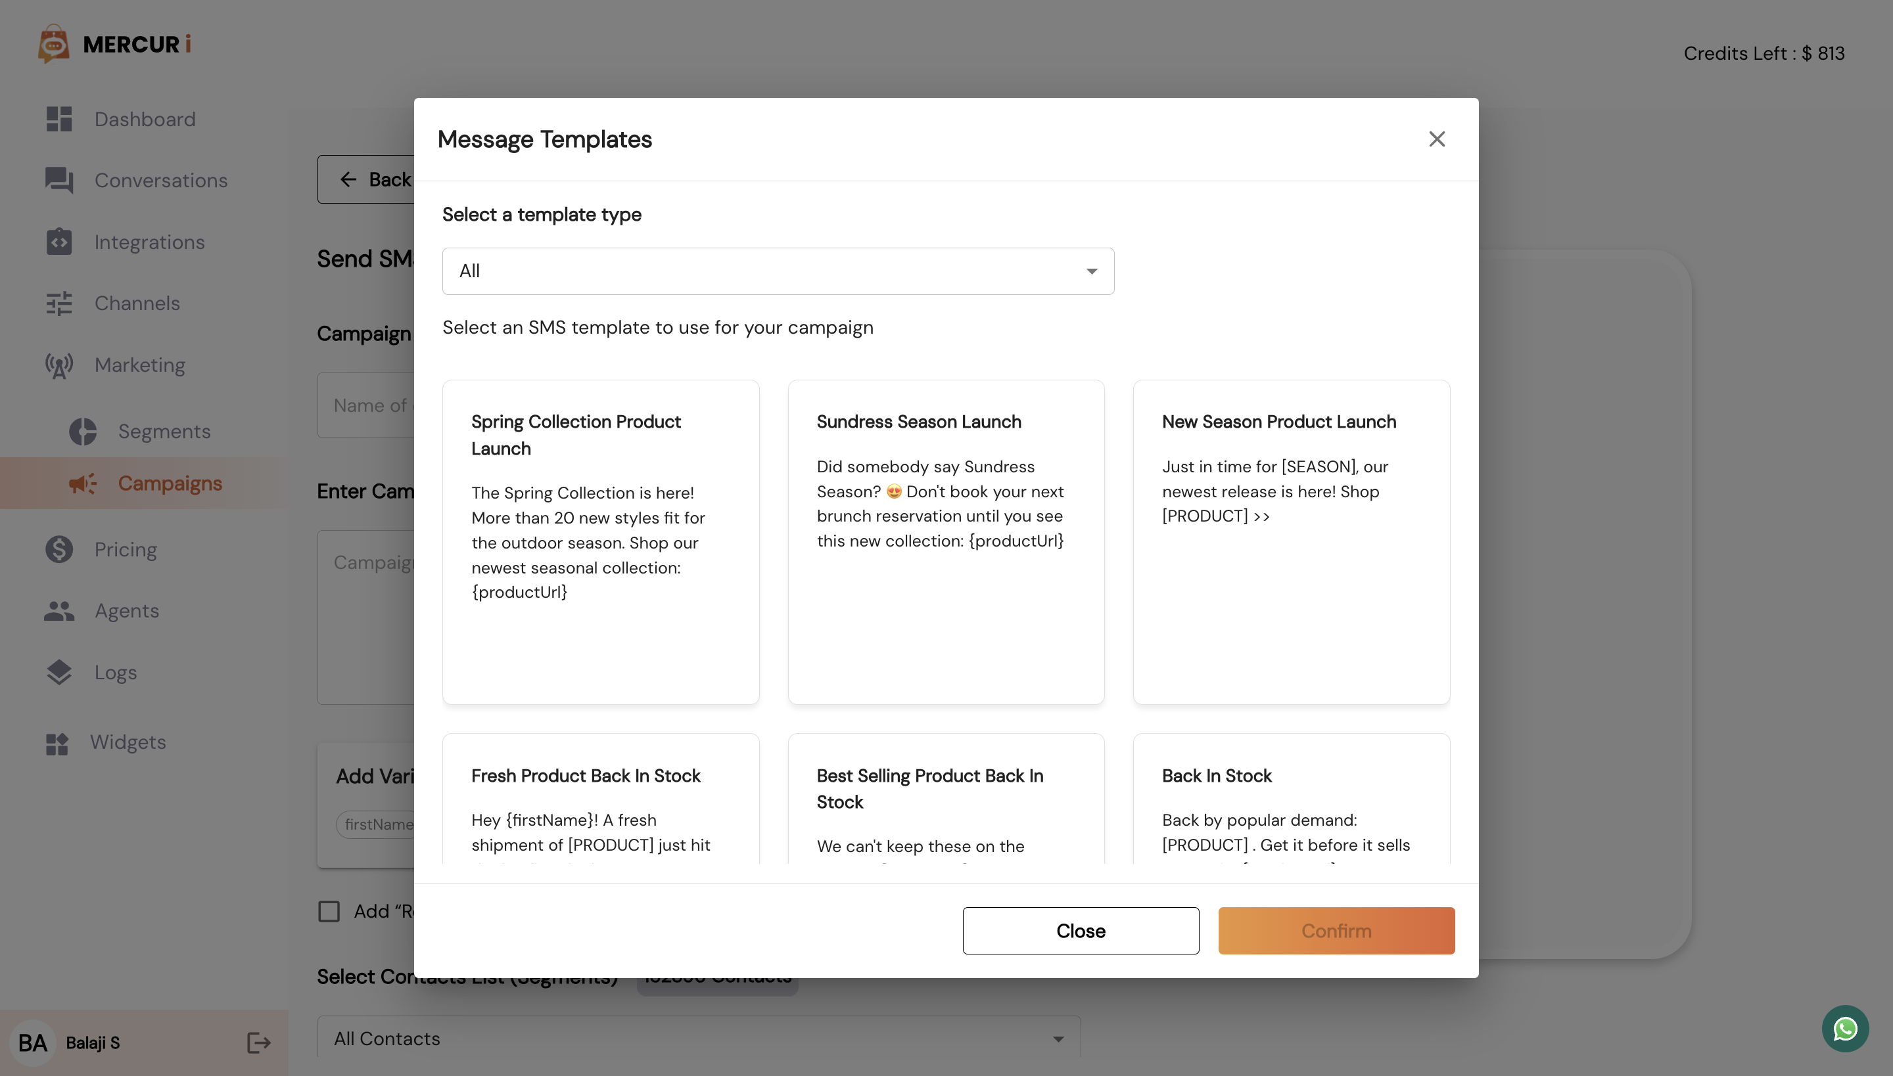Choose the Spring Collection Product Launch template
1893x1076 pixels.
point(601,542)
